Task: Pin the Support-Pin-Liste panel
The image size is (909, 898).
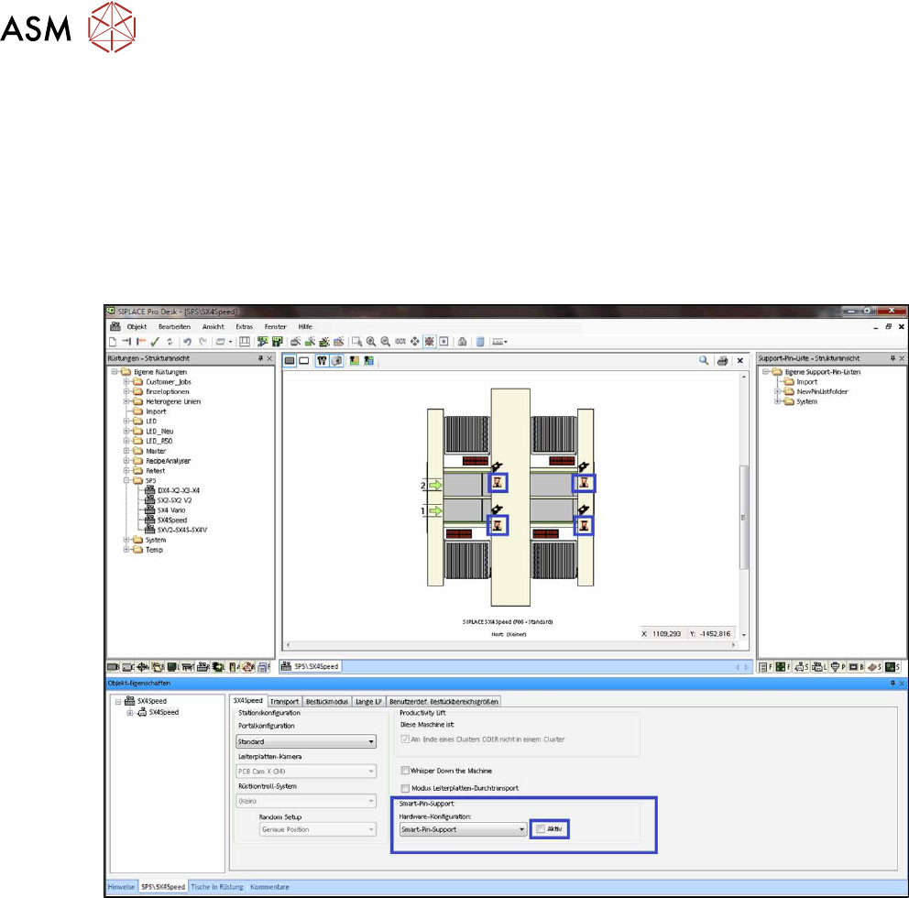Action: (893, 358)
